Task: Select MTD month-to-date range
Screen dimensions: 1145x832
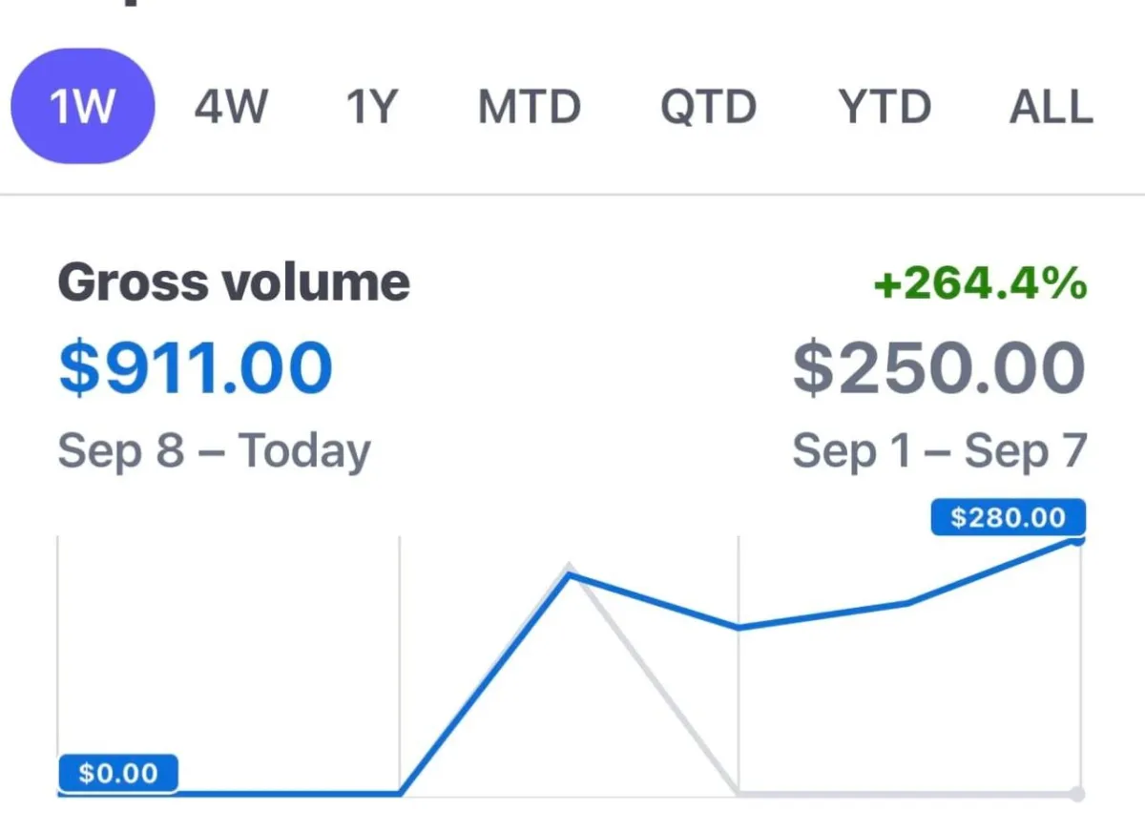Action: coord(529,107)
